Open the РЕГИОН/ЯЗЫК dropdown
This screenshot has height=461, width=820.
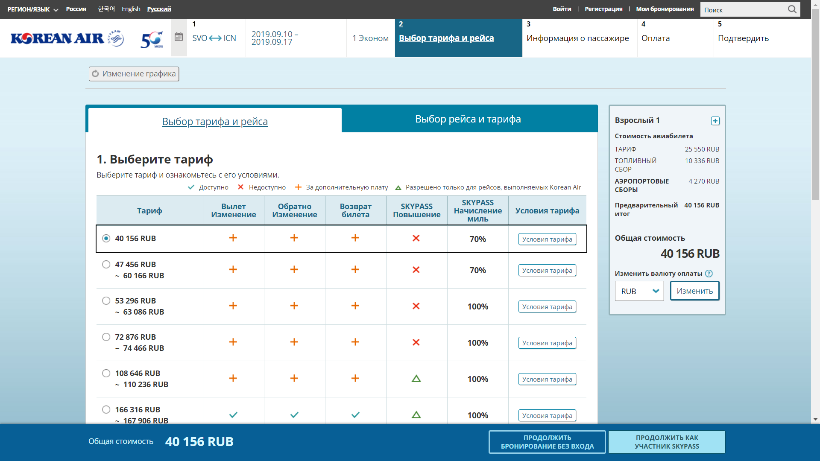pos(33,9)
